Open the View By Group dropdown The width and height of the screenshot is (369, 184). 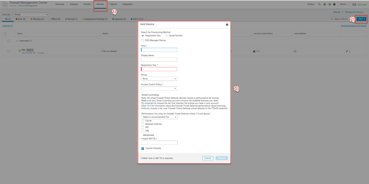coord(31,15)
